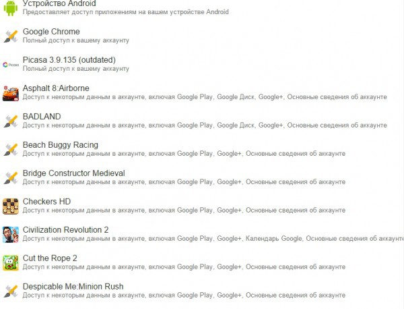Click the Checkers HD board icon
The height and width of the screenshot is (309, 404).
10,206
